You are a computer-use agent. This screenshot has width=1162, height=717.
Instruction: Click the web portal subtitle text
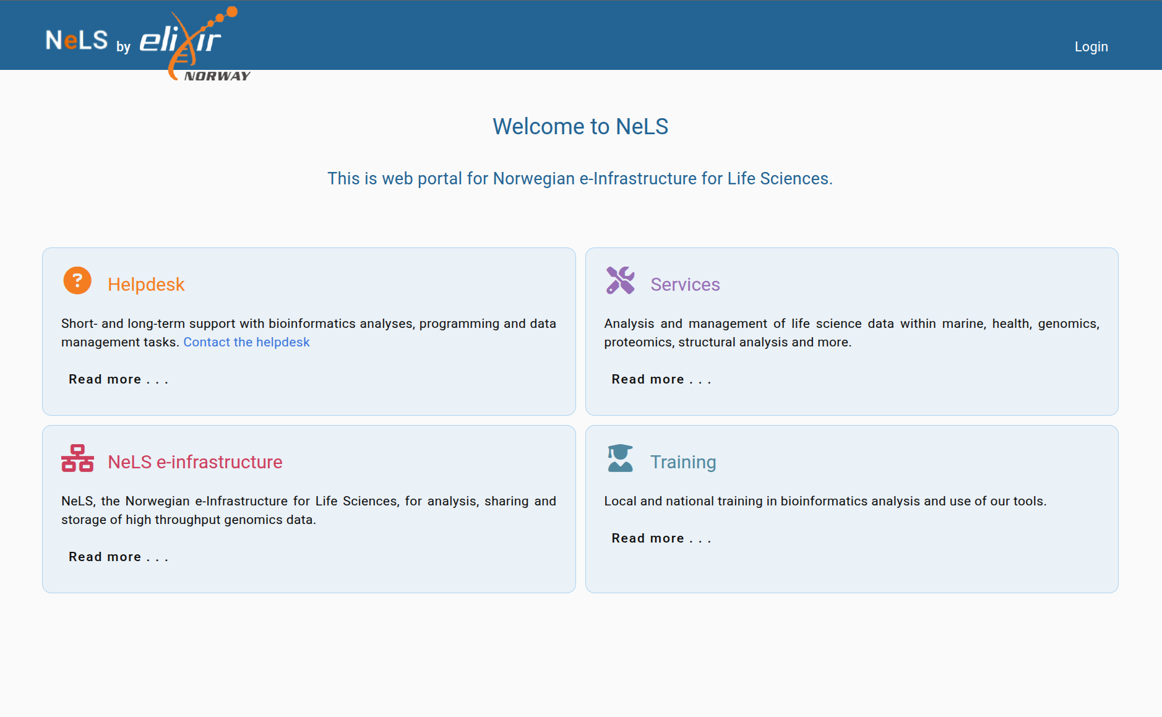pyautogui.click(x=580, y=179)
